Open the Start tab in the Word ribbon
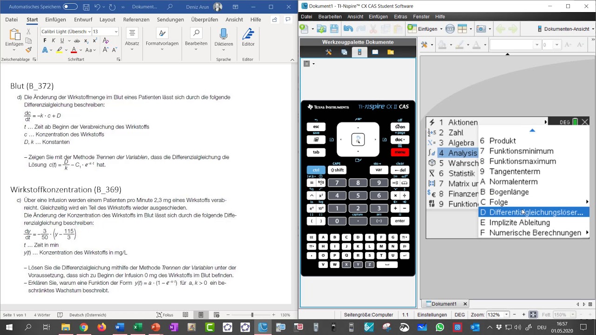Screen dimensions: 596x335 32,20
